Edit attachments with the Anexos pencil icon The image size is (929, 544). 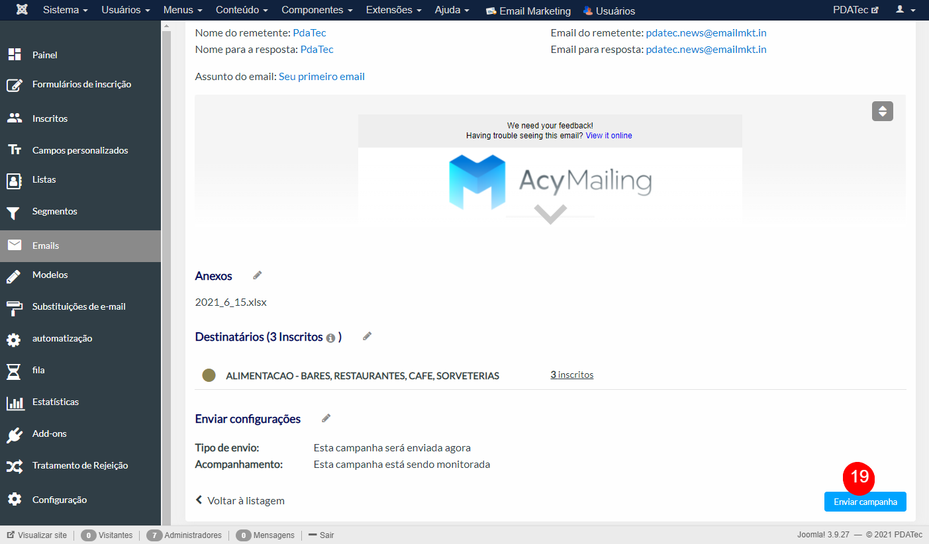257,275
